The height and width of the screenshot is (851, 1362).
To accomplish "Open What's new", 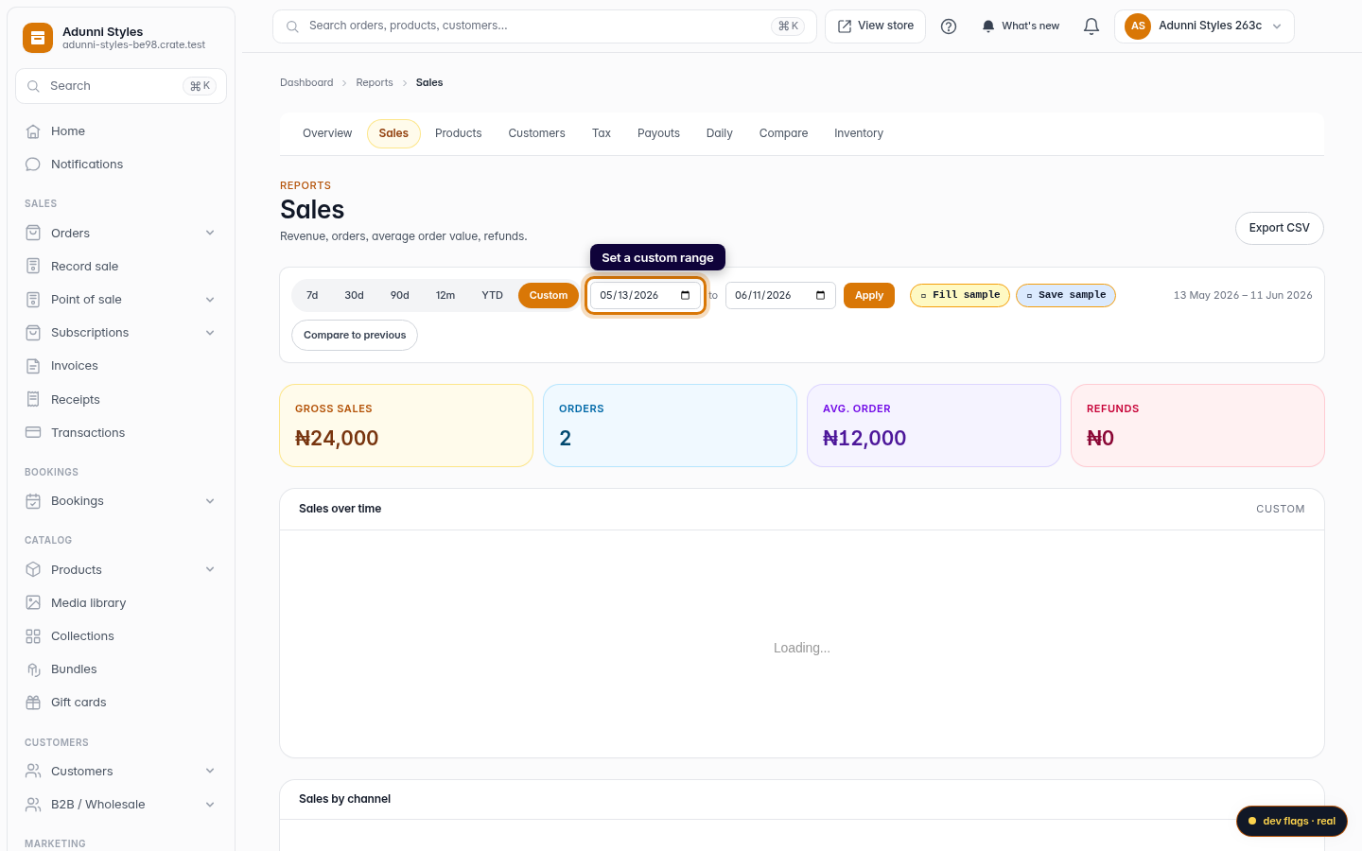I will pos(1021,26).
